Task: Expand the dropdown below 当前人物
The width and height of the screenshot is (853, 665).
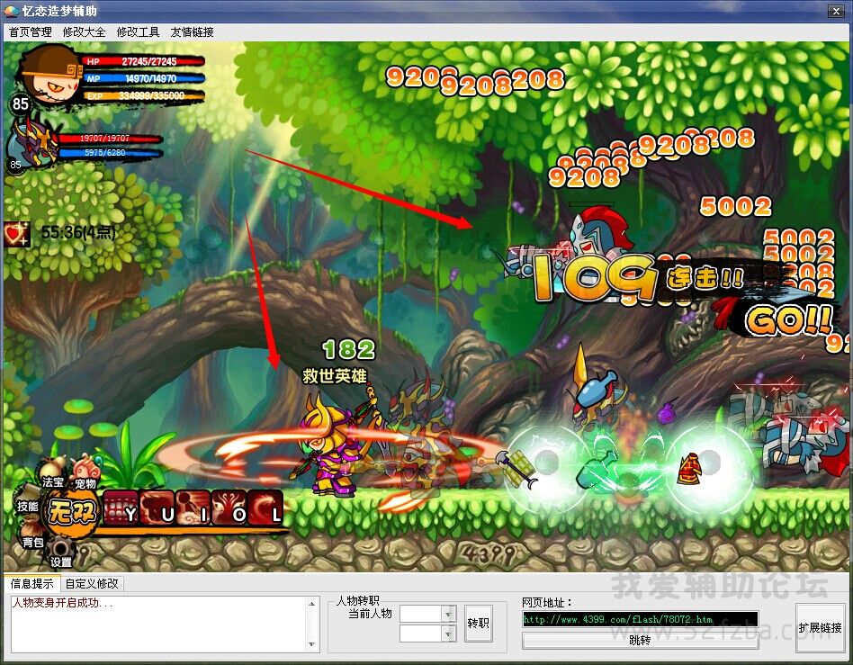Action: coord(449,634)
